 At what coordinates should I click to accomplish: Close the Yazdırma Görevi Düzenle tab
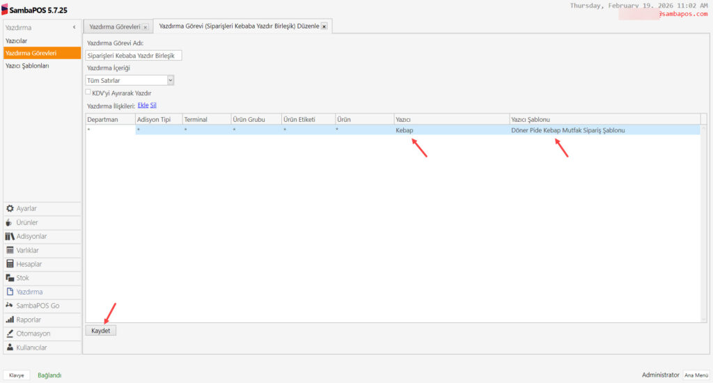click(x=324, y=26)
